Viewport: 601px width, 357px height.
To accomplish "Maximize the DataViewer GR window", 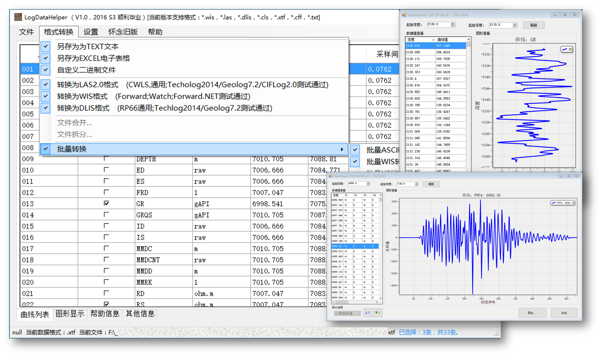I will pos(565,15).
